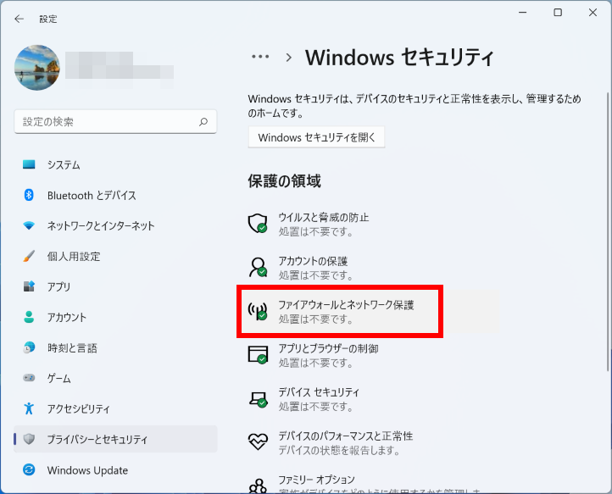Click the clock globe 時刻と言語 icon

29,347
